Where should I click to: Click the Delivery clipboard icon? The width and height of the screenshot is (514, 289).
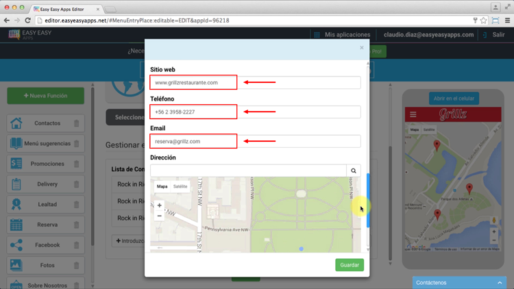point(16,184)
